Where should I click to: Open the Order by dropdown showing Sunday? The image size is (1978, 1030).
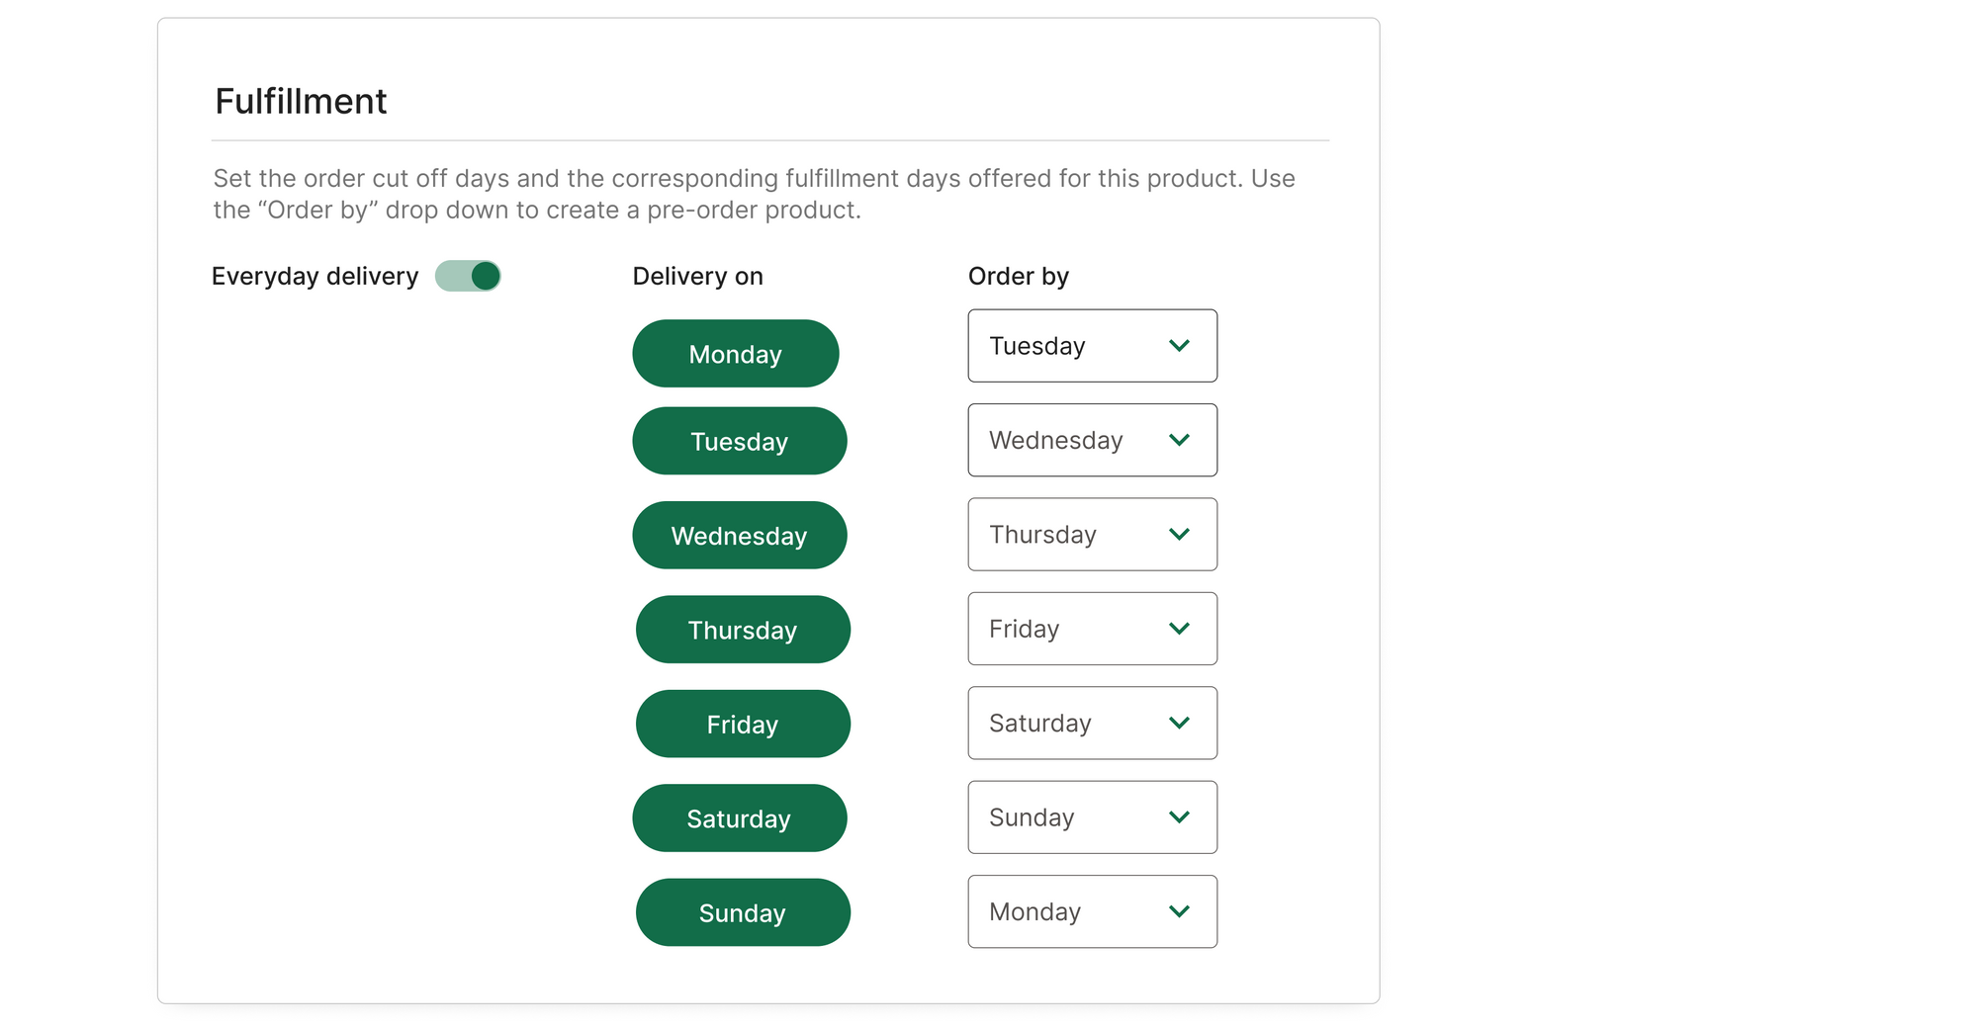coord(1093,817)
